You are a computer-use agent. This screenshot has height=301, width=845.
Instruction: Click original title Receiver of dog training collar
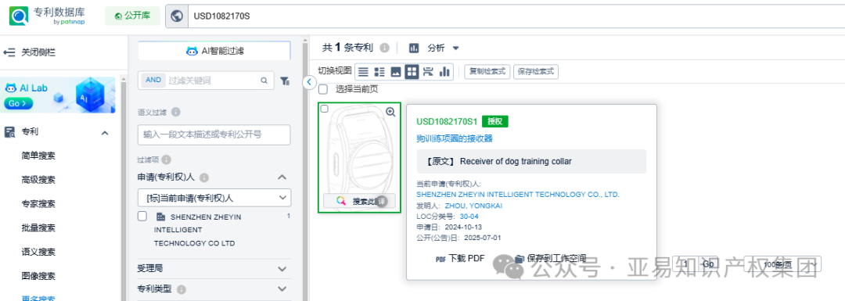point(515,162)
